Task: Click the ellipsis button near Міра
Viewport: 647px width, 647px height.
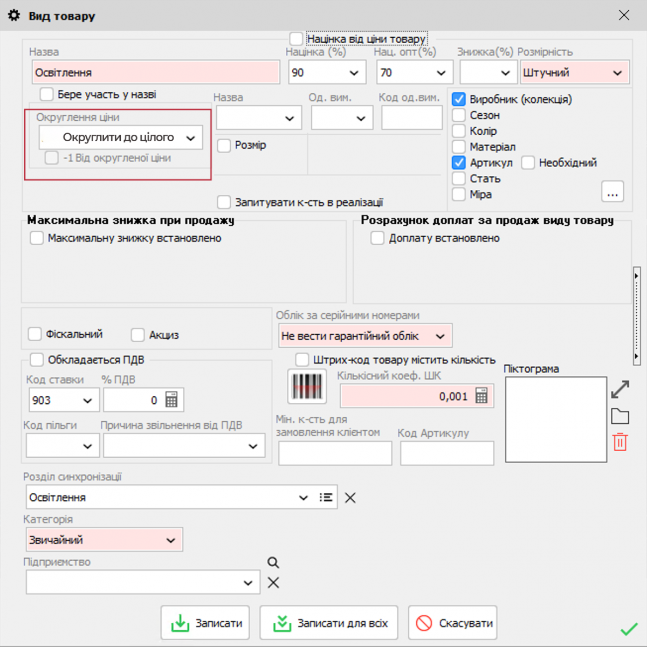Action: pos(612,192)
